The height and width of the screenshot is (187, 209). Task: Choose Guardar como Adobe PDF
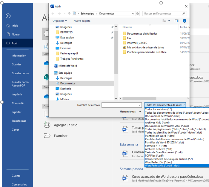click(x=20, y=84)
